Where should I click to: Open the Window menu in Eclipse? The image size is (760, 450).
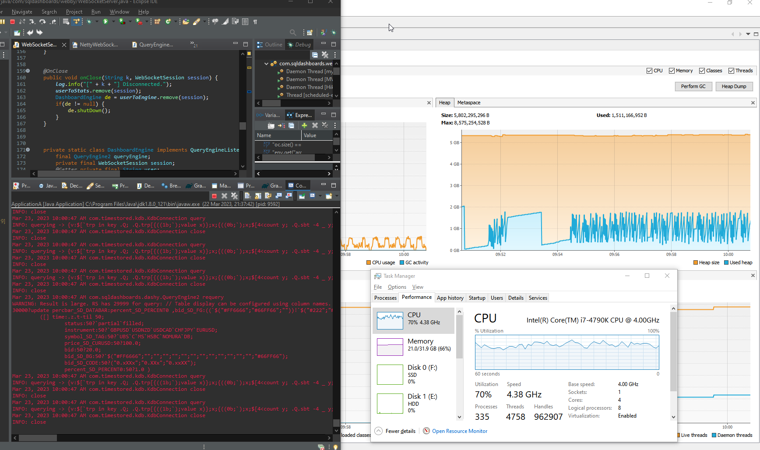point(119,12)
